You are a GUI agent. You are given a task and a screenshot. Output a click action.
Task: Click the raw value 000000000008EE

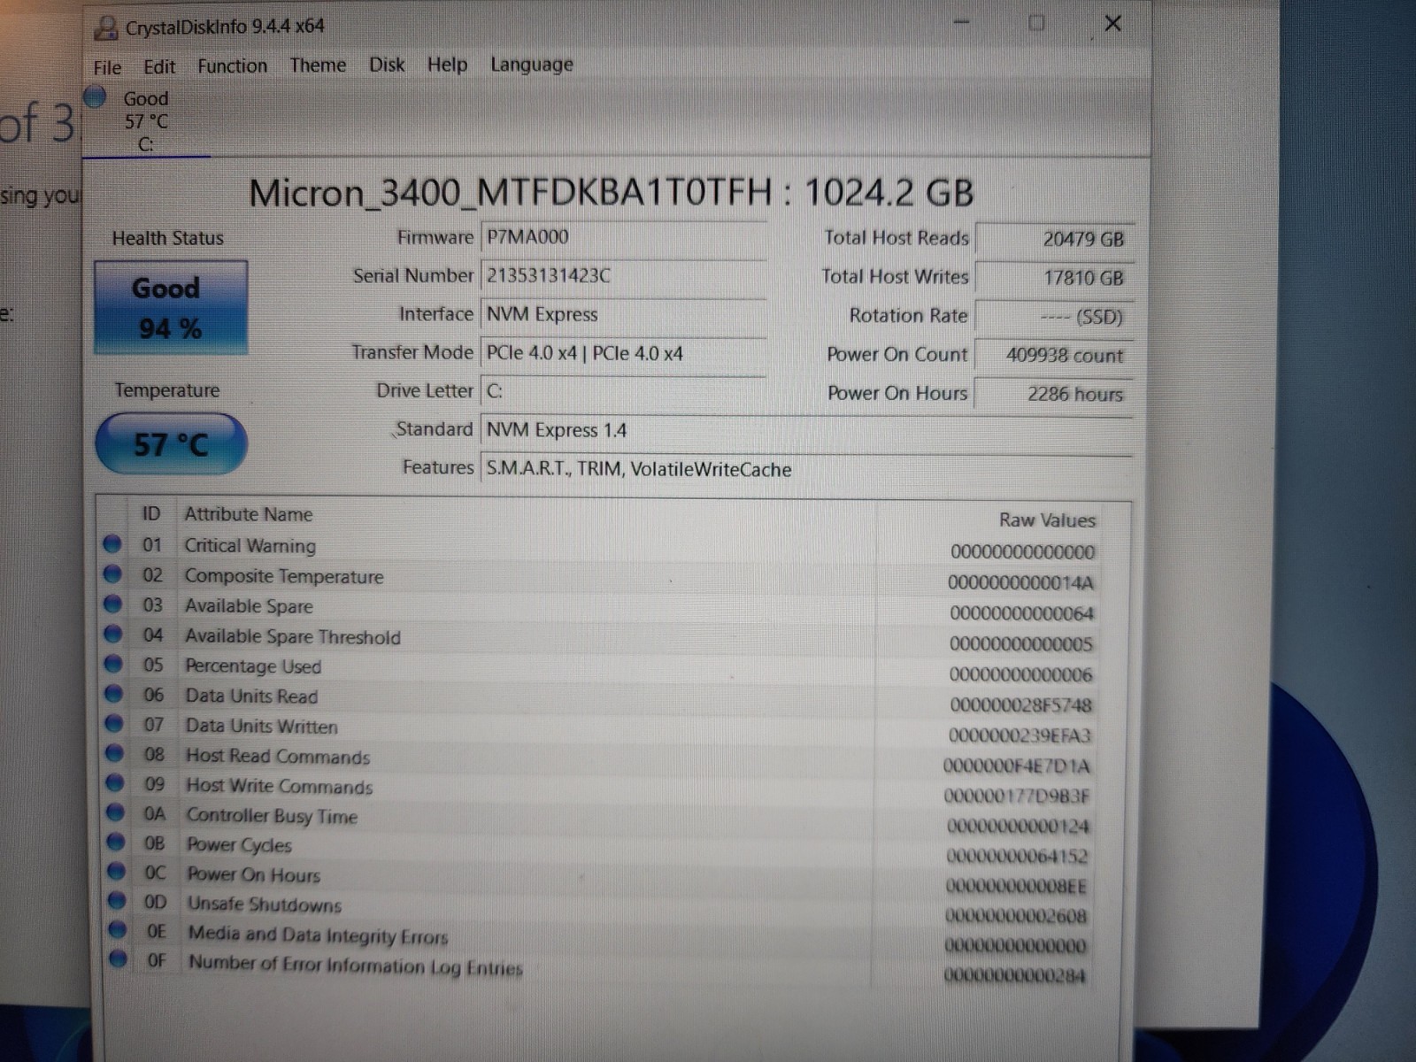1016,886
